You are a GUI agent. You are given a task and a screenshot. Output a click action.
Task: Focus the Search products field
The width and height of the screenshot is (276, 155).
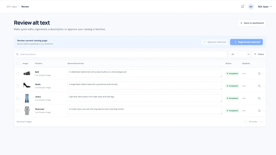point(120,54)
